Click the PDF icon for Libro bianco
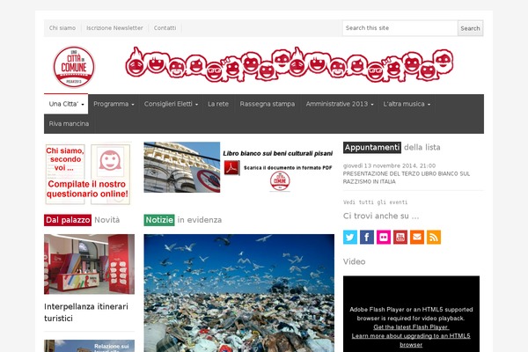The width and height of the screenshot is (528, 352). [x=231, y=168]
